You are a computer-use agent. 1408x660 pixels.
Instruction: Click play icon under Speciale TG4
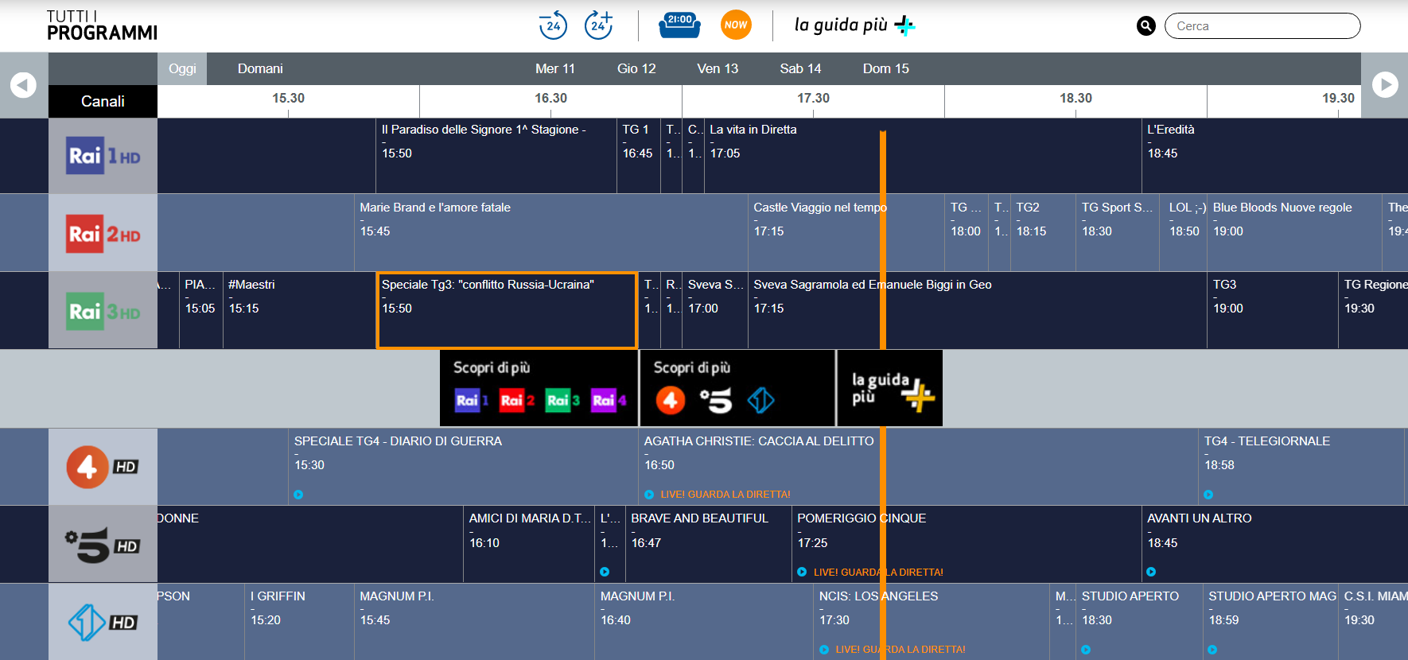(298, 495)
